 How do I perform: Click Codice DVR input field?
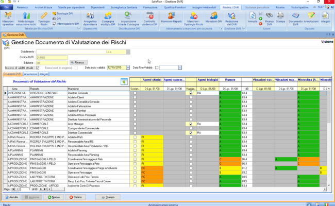[52, 58]
